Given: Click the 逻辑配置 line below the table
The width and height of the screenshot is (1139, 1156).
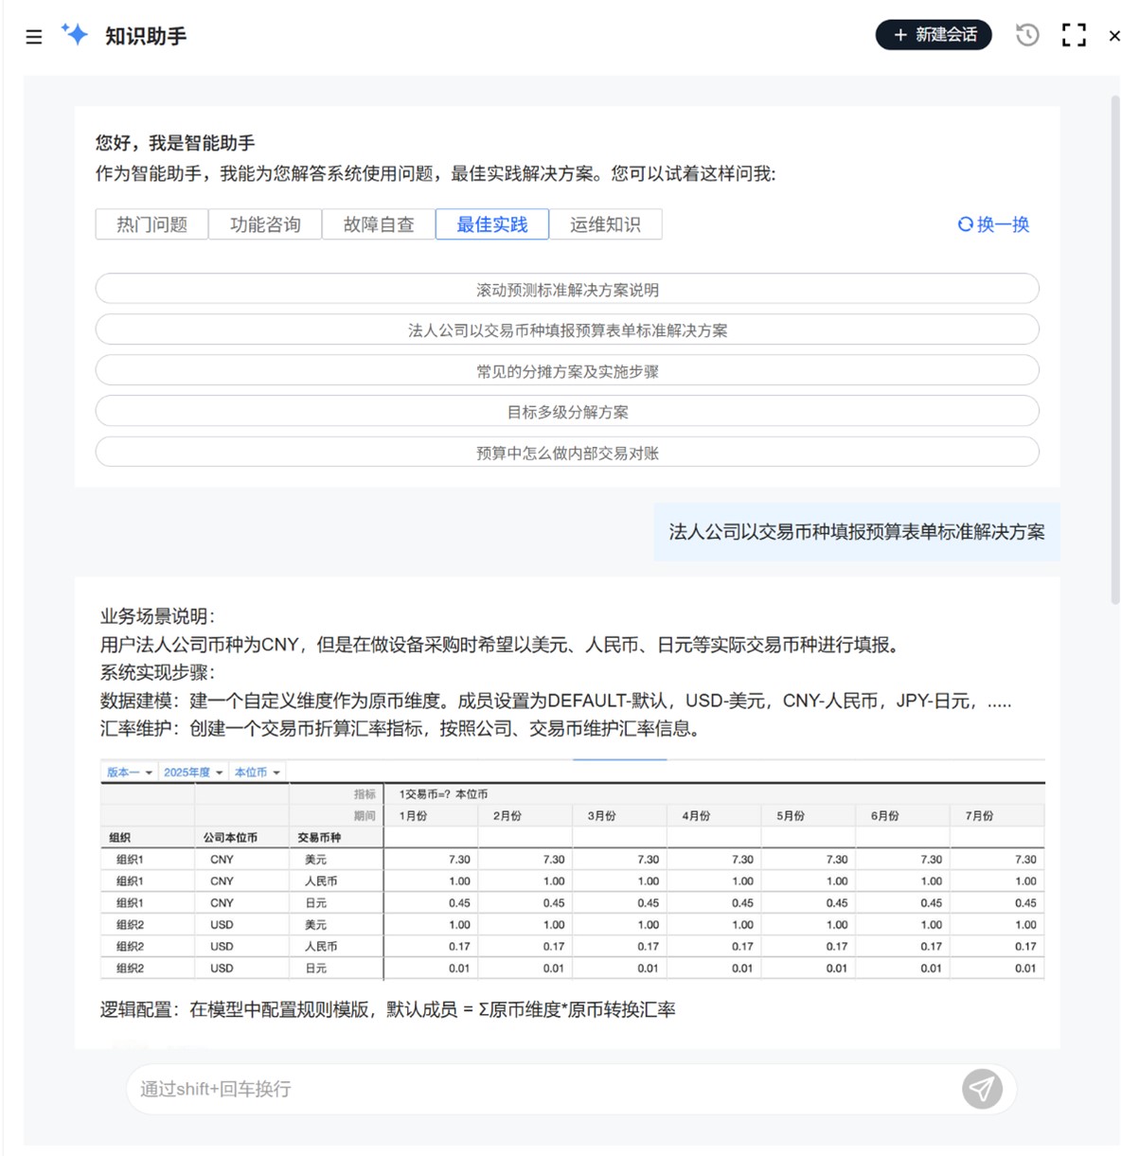Looking at the screenshot, I should coord(387,1009).
